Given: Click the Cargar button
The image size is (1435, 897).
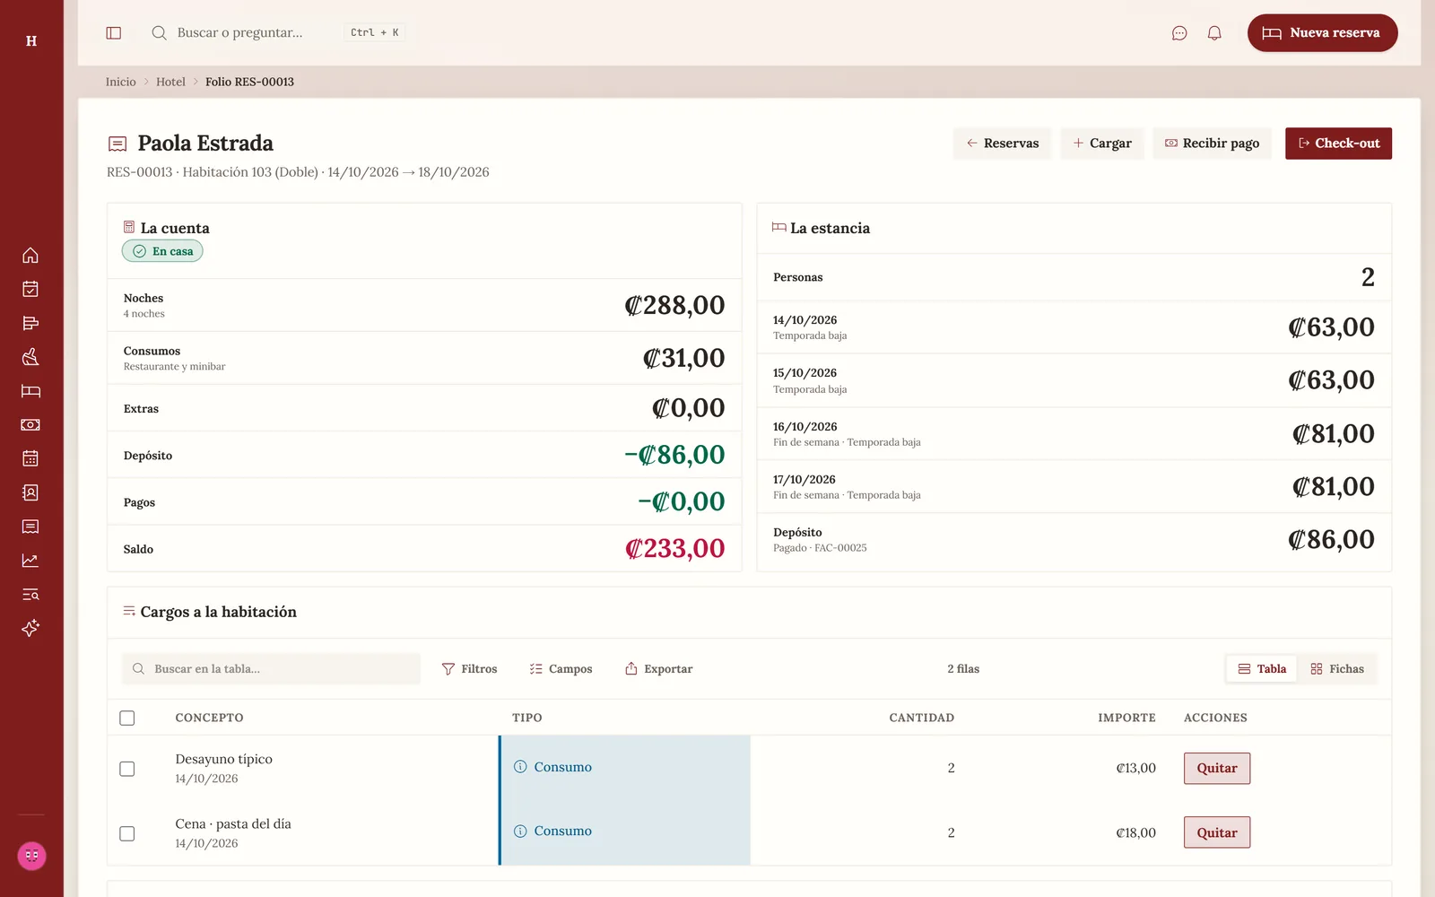Looking at the screenshot, I should pos(1102,144).
